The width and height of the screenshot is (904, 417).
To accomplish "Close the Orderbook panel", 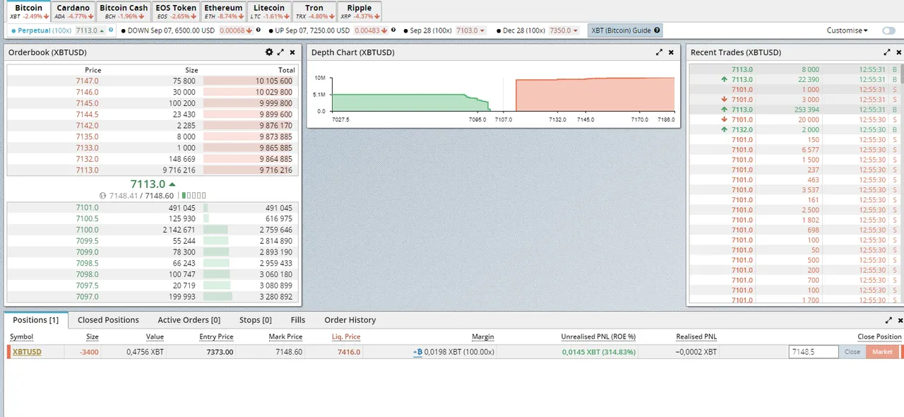I will pyautogui.click(x=292, y=52).
